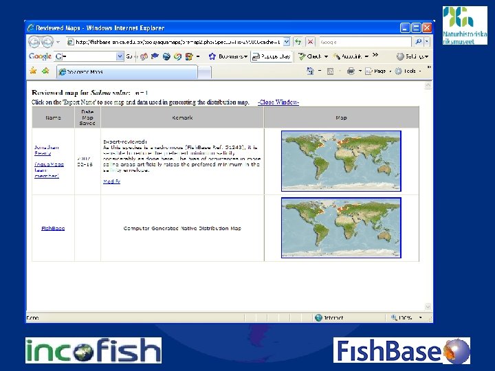
Task: Click the -Close Window- link
Action: click(278, 102)
